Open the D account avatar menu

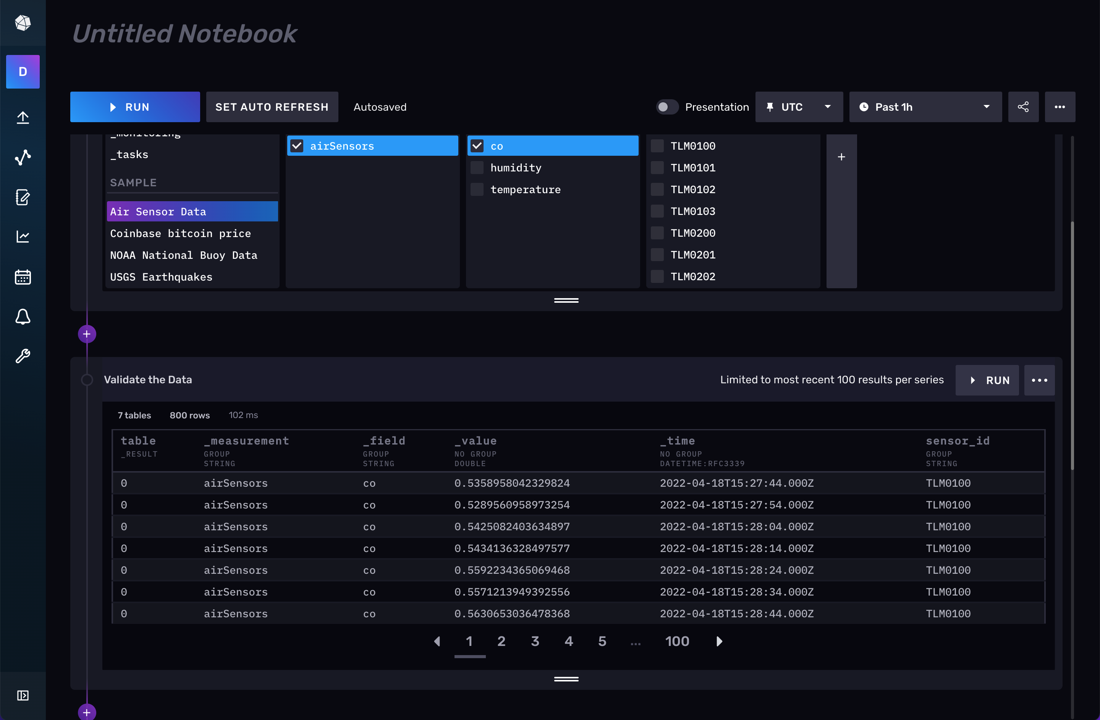point(23,72)
